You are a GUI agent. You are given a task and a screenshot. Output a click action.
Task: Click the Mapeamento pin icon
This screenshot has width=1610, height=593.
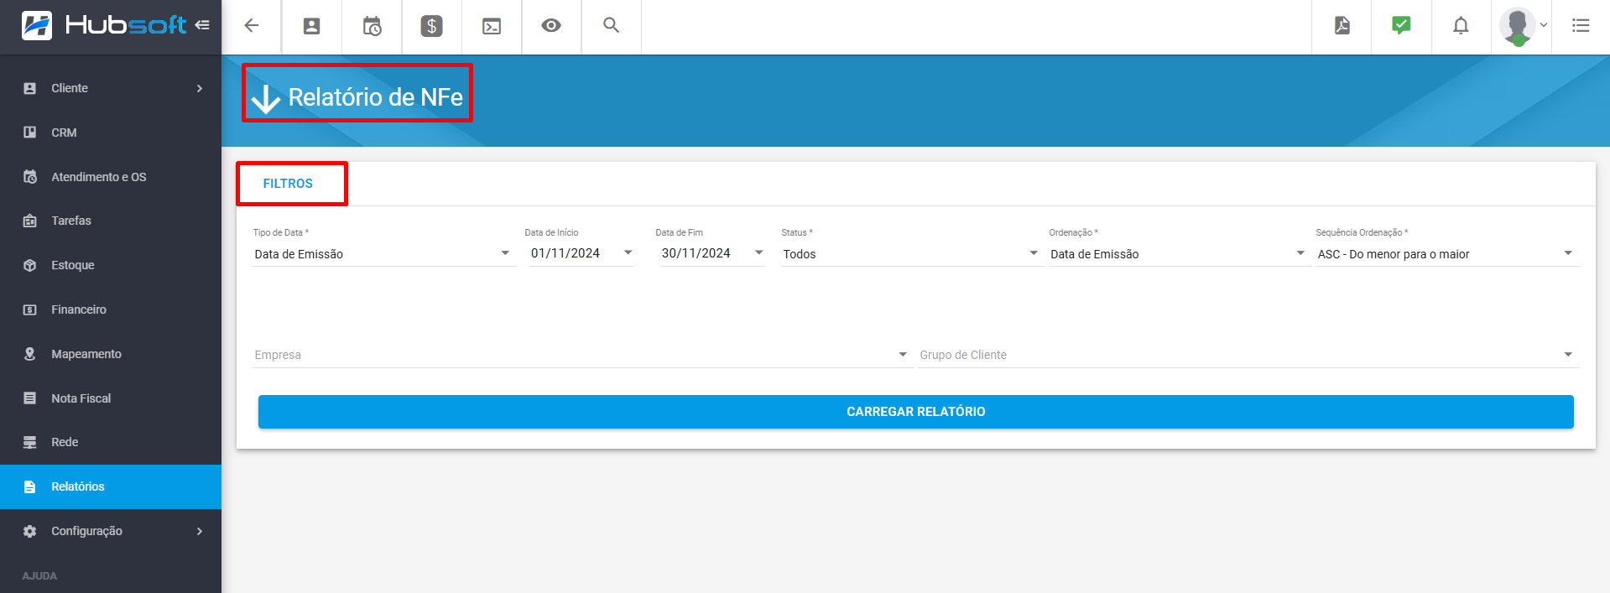click(x=30, y=354)
